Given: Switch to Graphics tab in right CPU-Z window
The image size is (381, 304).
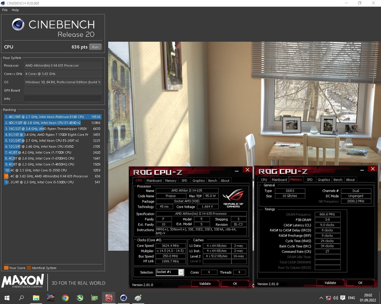Looking at the screenshot, I should point(324,180).
